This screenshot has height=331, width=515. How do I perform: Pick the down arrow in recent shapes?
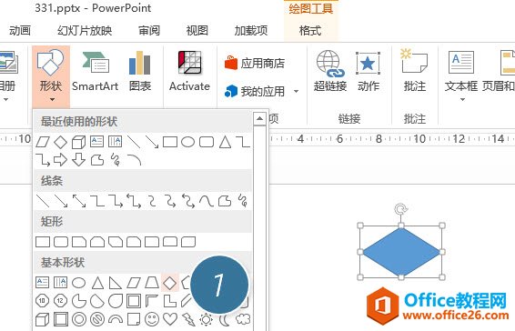pos(78,160)
